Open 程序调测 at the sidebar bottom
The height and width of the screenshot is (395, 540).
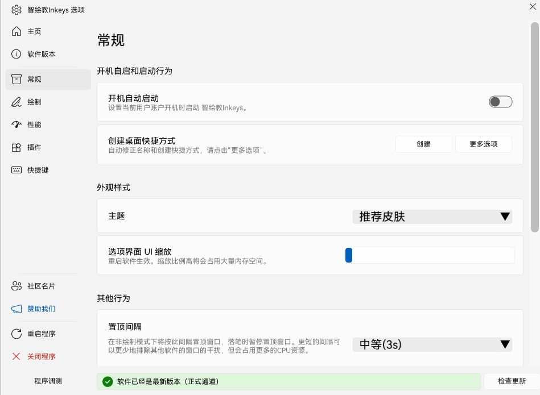pyautogui.click(x=48, y=381)
